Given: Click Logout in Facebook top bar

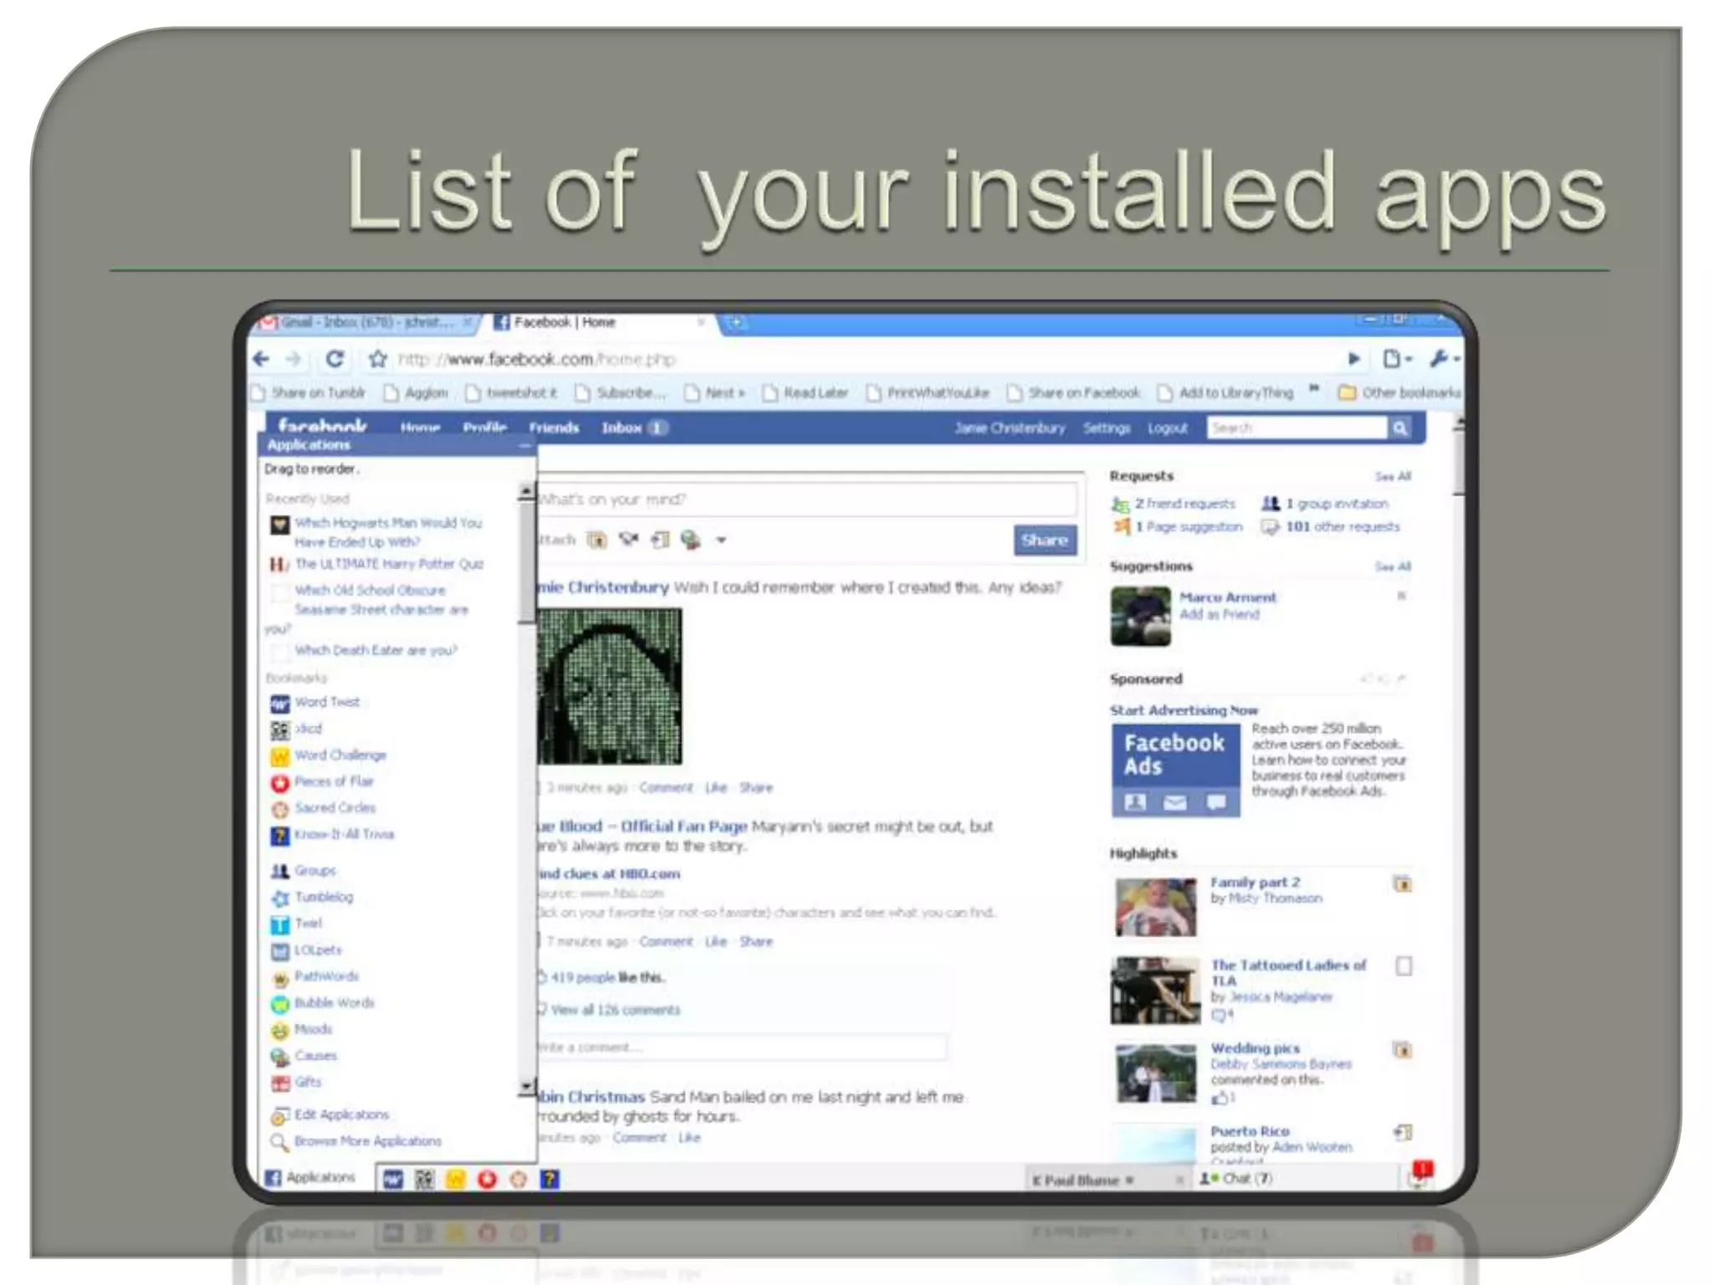Looking at the screenshot, I should 1168,428.
